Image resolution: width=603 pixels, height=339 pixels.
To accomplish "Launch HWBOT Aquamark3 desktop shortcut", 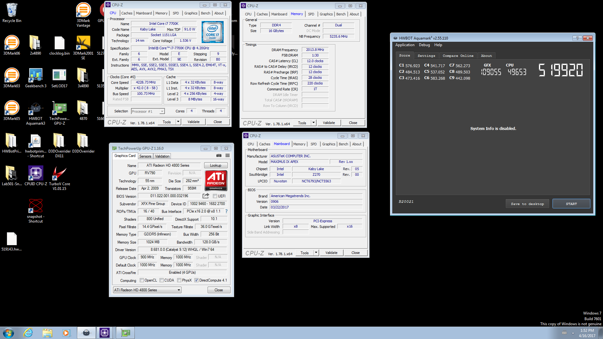I will click(x=35, y=113).
